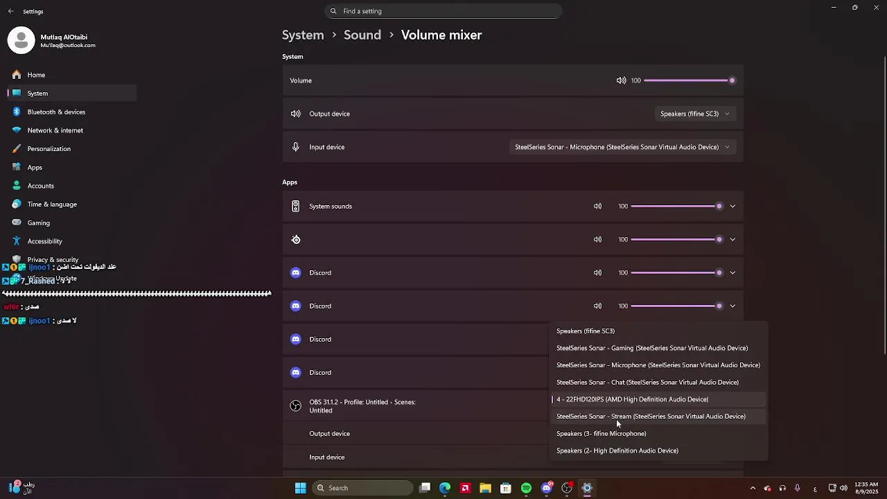Open File Explorer from taskbar

pyautogui.click(x=485, y=488)
